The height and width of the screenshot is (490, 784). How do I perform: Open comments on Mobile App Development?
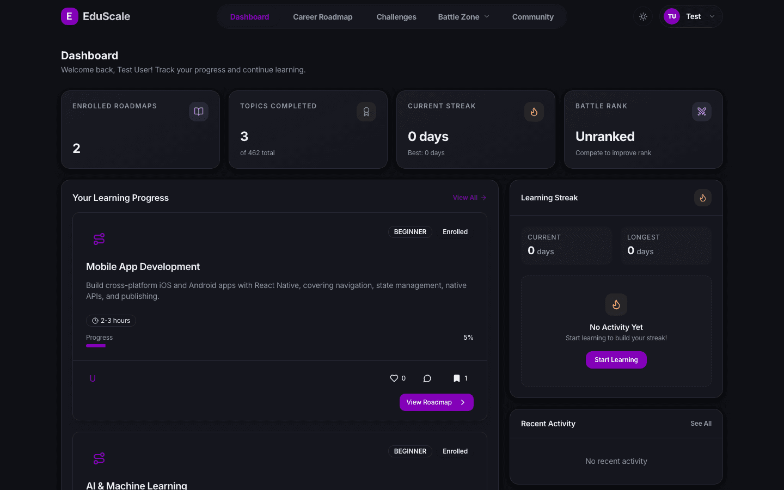click(x=427, y=378)
